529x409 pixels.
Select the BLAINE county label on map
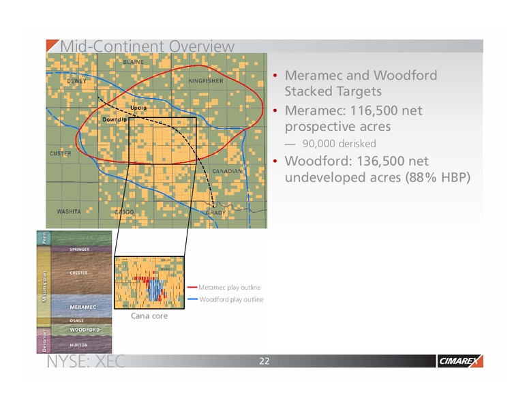(x=133, y=62)
